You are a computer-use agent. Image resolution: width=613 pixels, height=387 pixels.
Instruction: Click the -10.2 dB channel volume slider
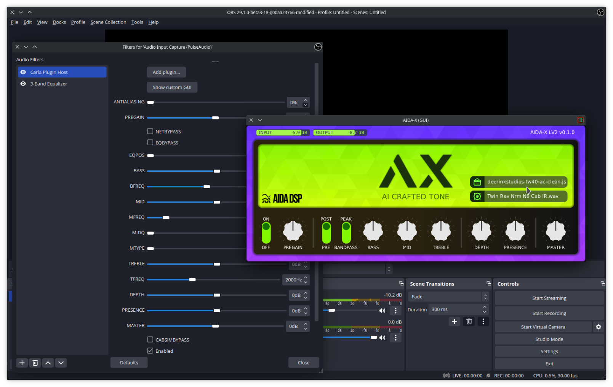coord(351,311)
